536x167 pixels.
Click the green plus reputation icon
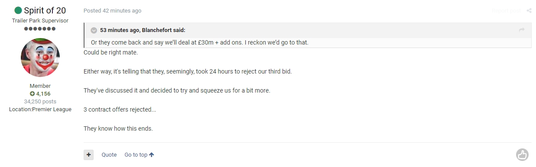coord(32,94)
